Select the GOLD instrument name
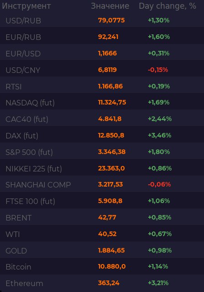This screenshot has height=292, width=204. (x=16, y=251)
